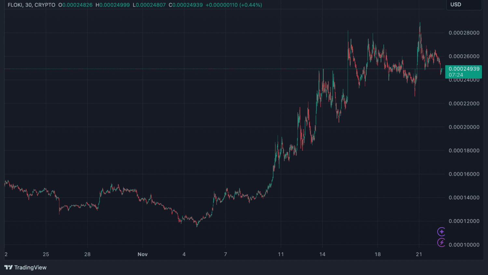Click the change value +0.00000110 (+0.44%)

pyautogui.click(x=234, y=5)
